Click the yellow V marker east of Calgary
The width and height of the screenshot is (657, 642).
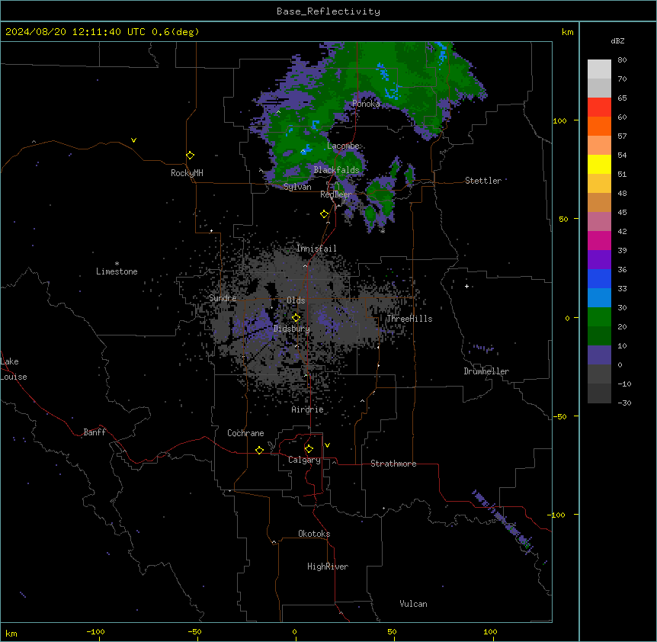pyautogui.click(x=327, y=445)
